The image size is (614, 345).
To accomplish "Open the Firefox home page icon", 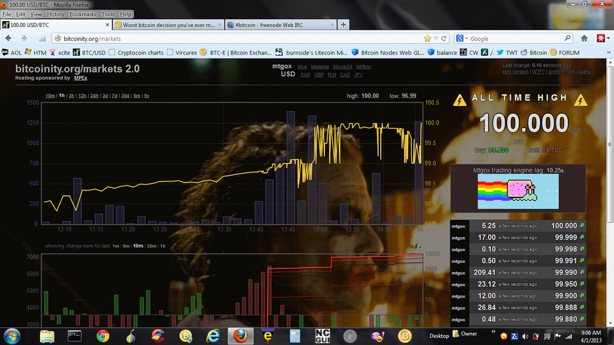I will [x=584, y=38].
